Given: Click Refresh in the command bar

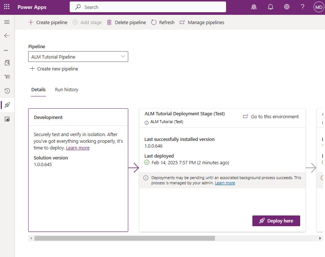Looking at the screenshot, I should point(163,22).
